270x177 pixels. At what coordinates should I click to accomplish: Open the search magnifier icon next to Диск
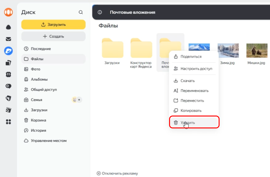coord(81,12)
